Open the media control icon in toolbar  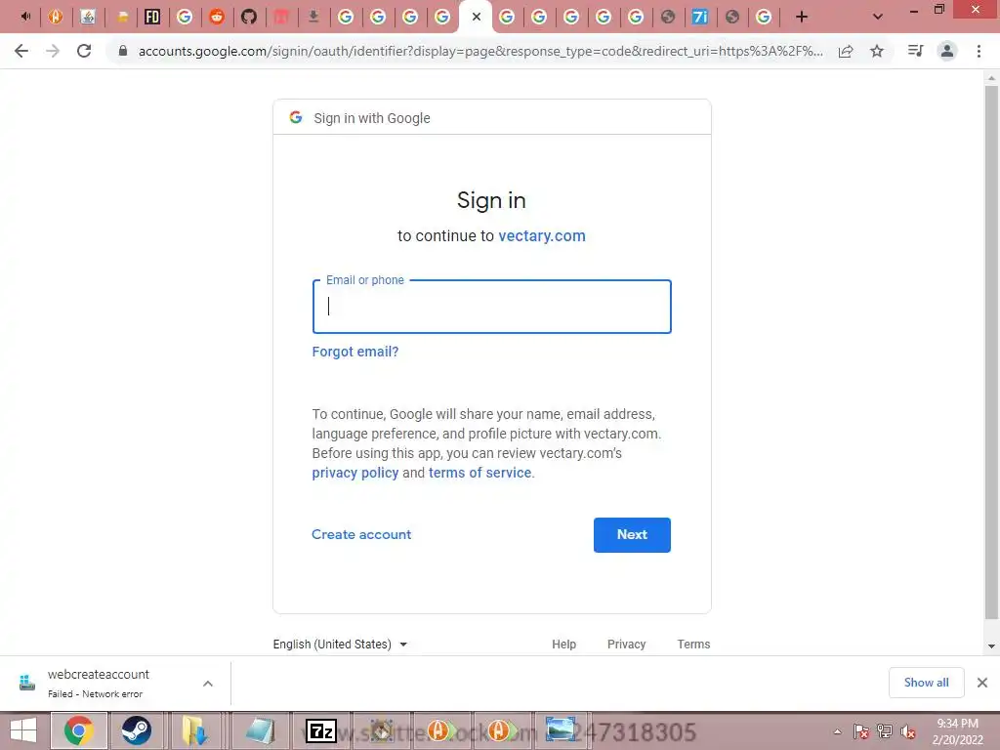point(915,51)
